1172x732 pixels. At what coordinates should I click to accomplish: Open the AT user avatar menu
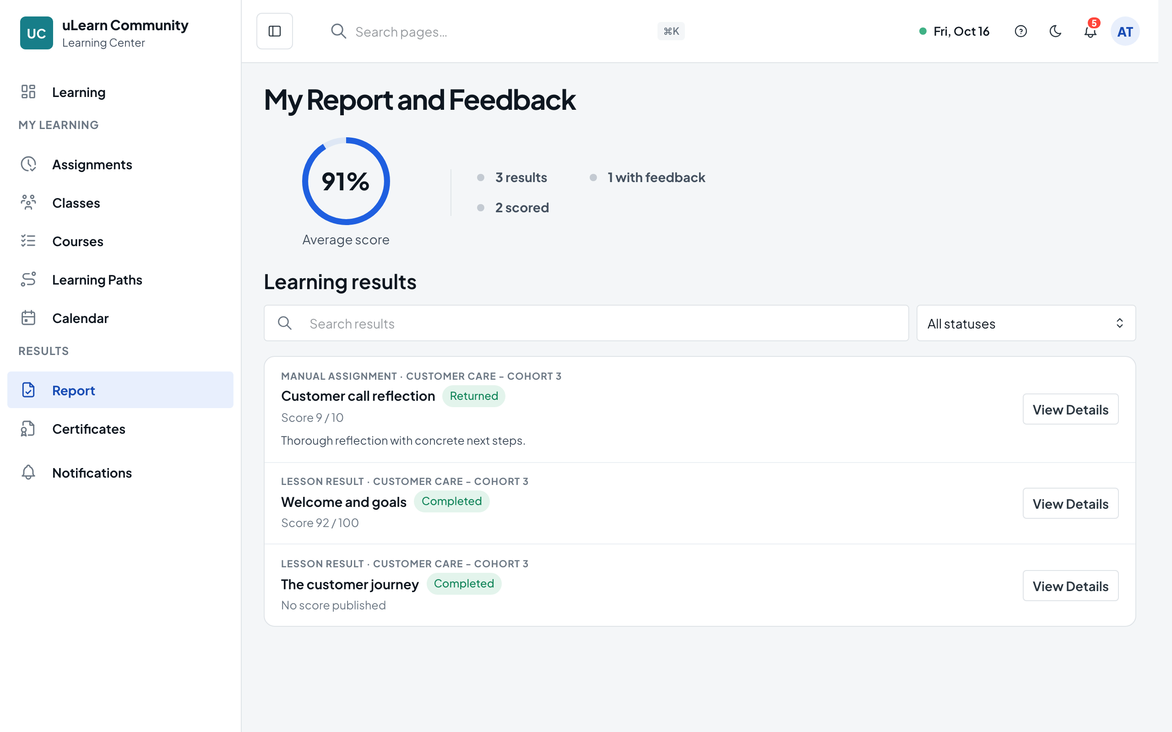click(x=1125, y=32)
